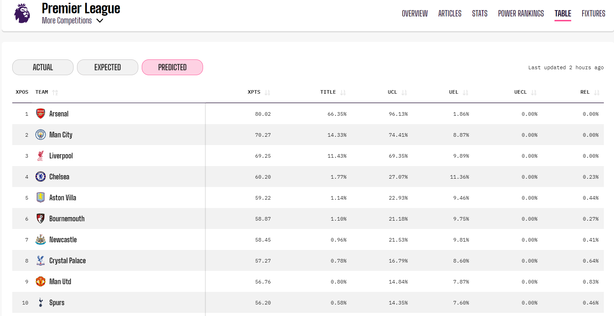Click the Spurs cockerel crest
The height and width of the screenshot is (316, 614).
coord(41,302)
